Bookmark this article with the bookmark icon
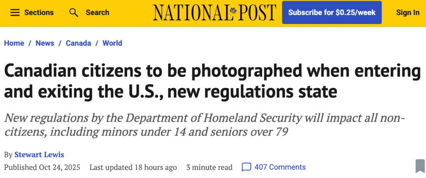The image size is (426, 178). [x=420, y=166]
